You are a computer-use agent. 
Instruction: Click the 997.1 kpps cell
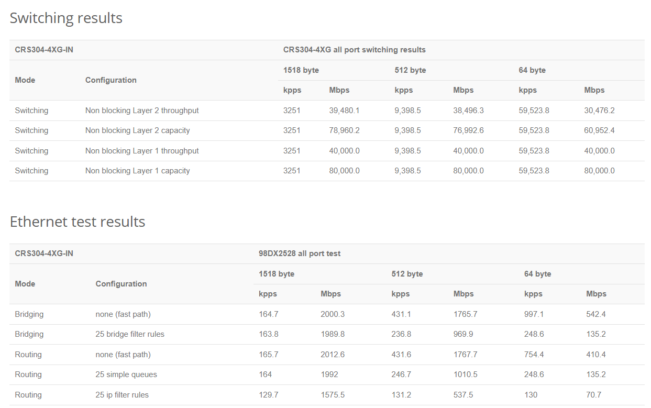point(534,315)
